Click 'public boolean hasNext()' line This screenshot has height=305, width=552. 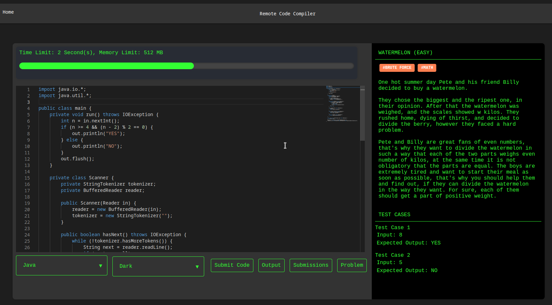pos(124,235)
